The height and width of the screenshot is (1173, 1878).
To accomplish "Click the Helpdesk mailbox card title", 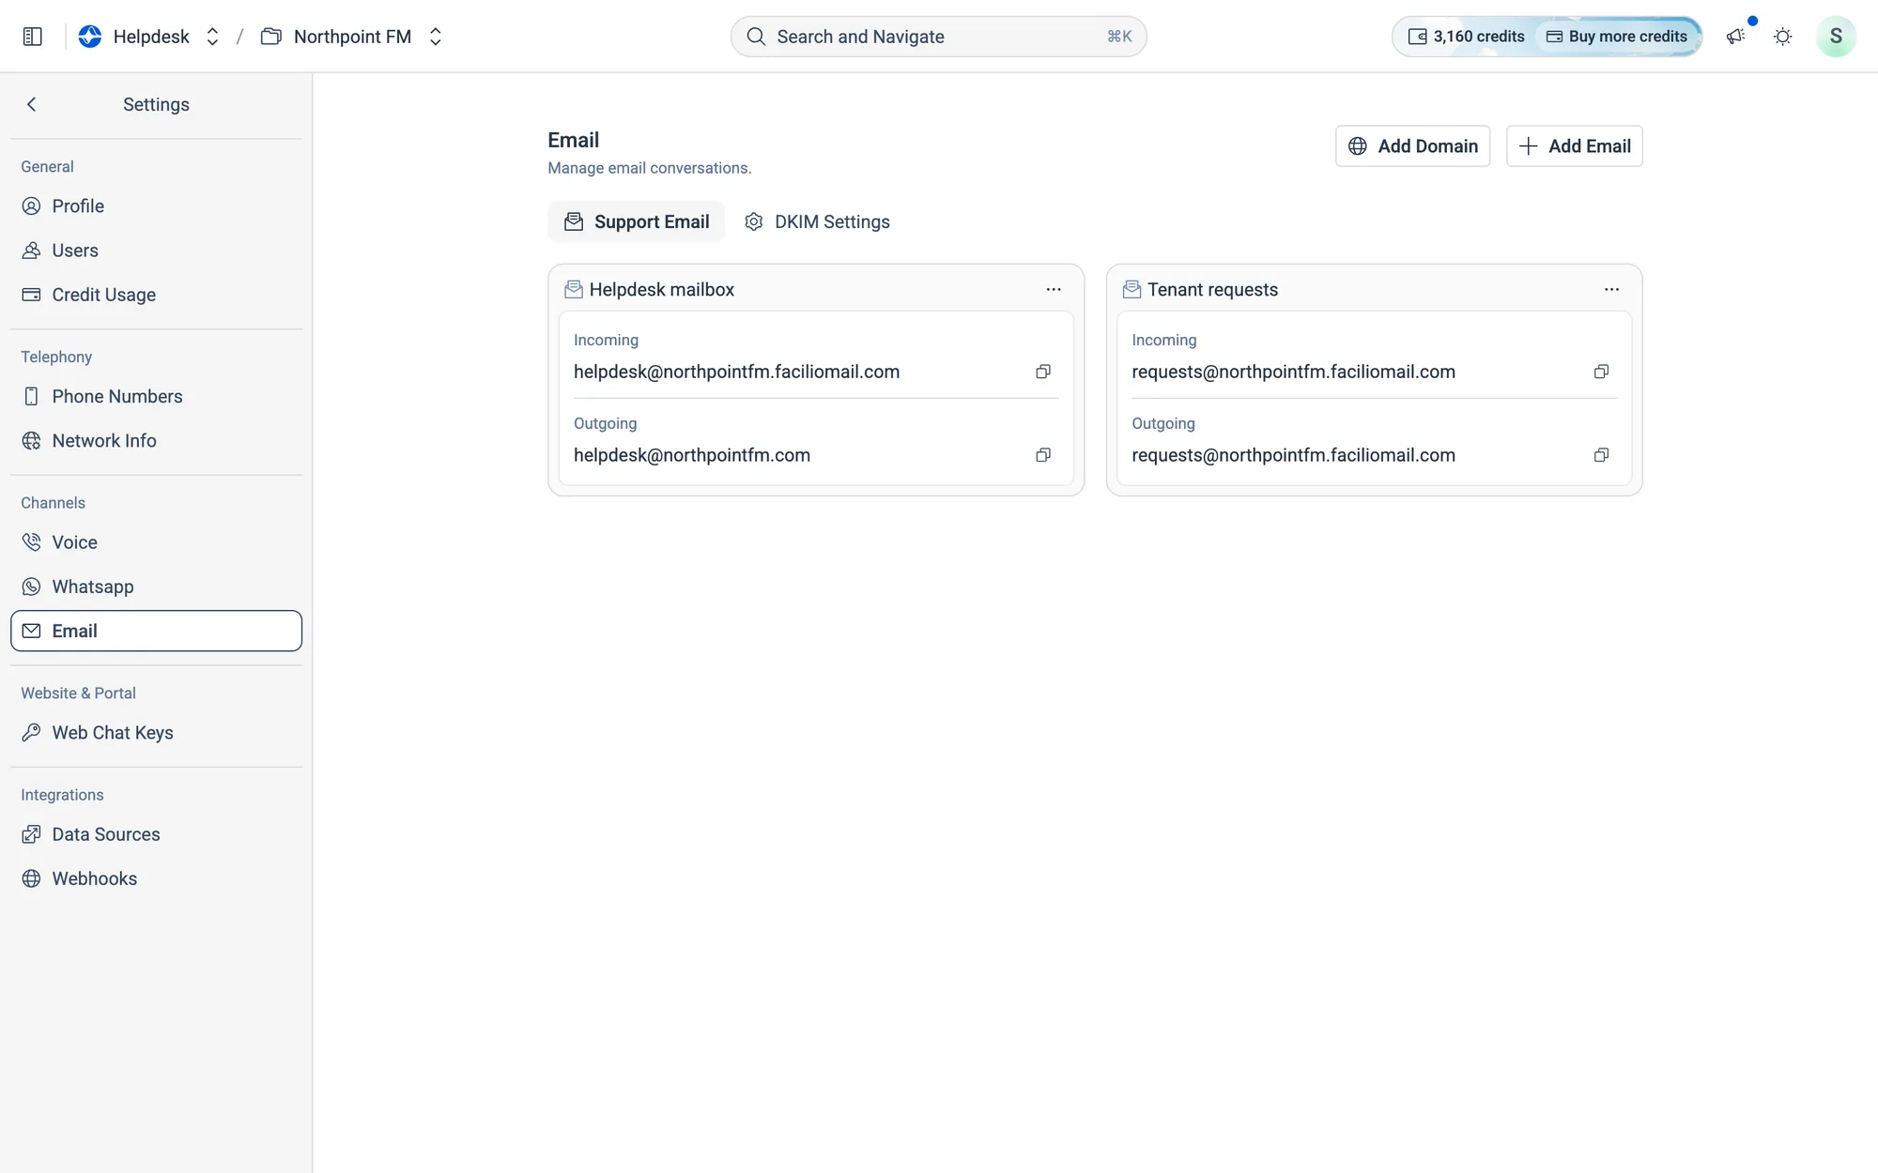I will pyautogui.click(x=662, y=289).
